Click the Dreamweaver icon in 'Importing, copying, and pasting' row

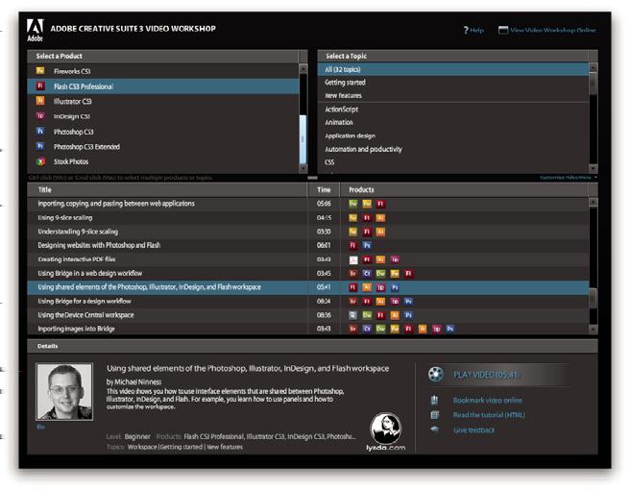point(353,204)
